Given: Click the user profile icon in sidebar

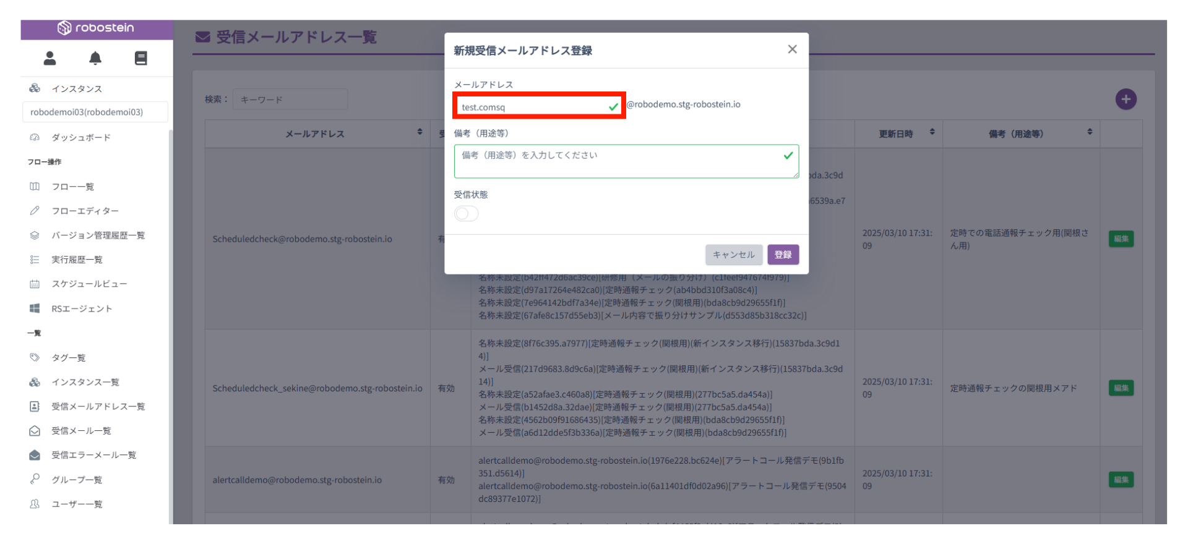Looking at the screenshot, I should point(50,58).
